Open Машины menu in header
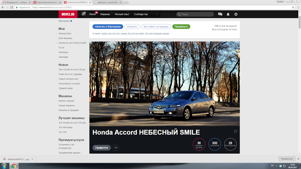Image resolution: width=301 pixels, height=169 pixels. click(x=105, y=14)
